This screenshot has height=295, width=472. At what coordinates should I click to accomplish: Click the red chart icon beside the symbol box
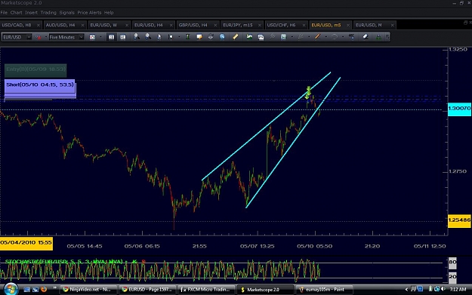[x=39, y=37]
